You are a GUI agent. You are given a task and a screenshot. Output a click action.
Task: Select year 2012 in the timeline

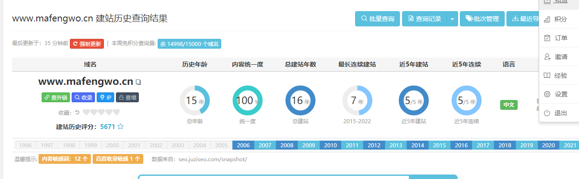click(x=374, y=145)
